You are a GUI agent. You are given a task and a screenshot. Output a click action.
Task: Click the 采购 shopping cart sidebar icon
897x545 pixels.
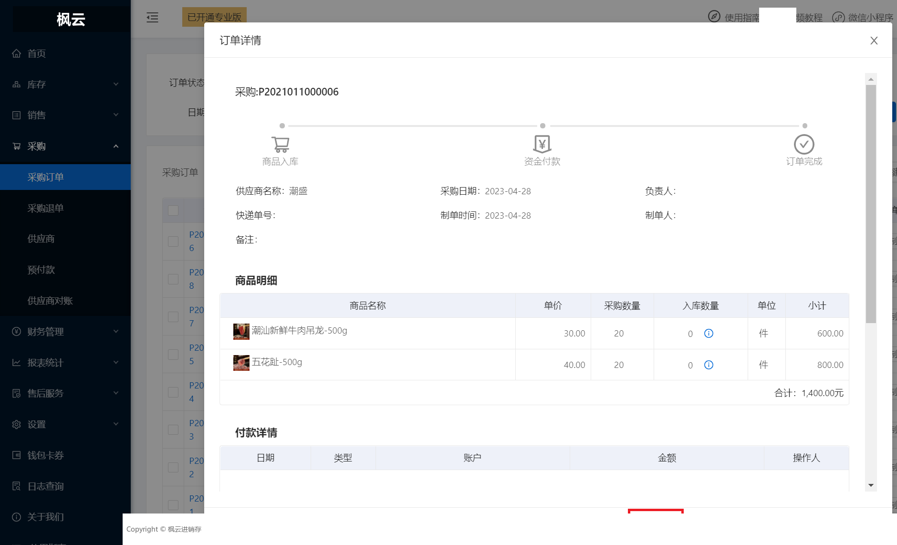[16, 146]
